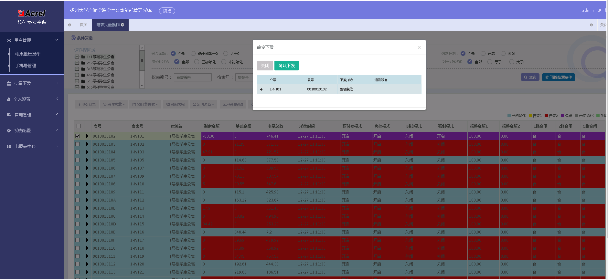Click the admin username
Screen dimensions: 608x280
[588, 10]
